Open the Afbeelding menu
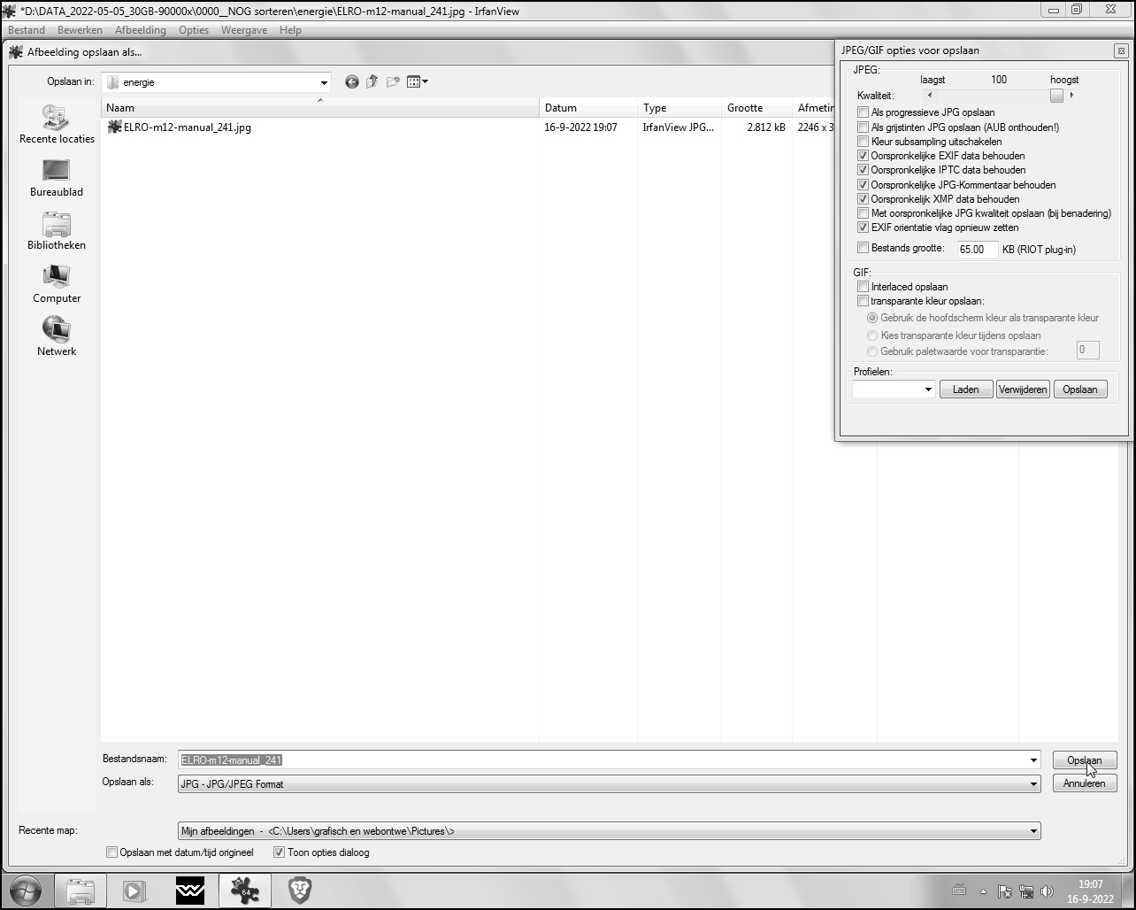 [141, 30]
